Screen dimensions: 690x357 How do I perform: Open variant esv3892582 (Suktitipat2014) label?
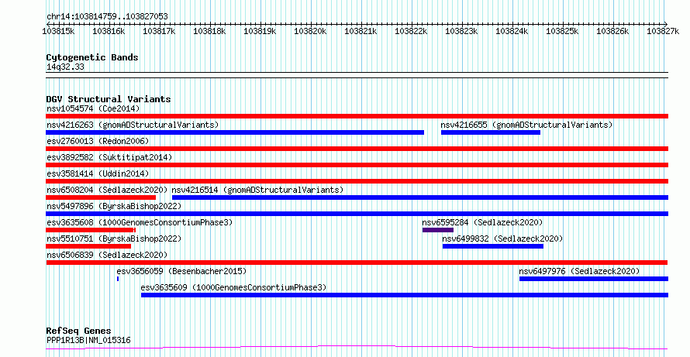pyautogui.click(x=109, y=157)
